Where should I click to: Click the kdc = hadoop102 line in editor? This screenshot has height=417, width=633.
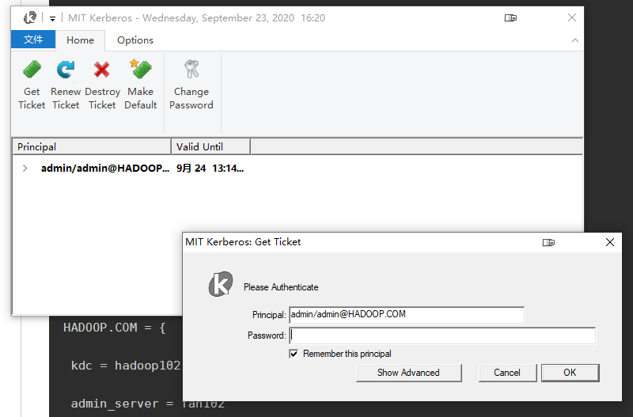click(126, 366)
